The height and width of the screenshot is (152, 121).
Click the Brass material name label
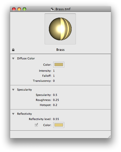(60, 50)
